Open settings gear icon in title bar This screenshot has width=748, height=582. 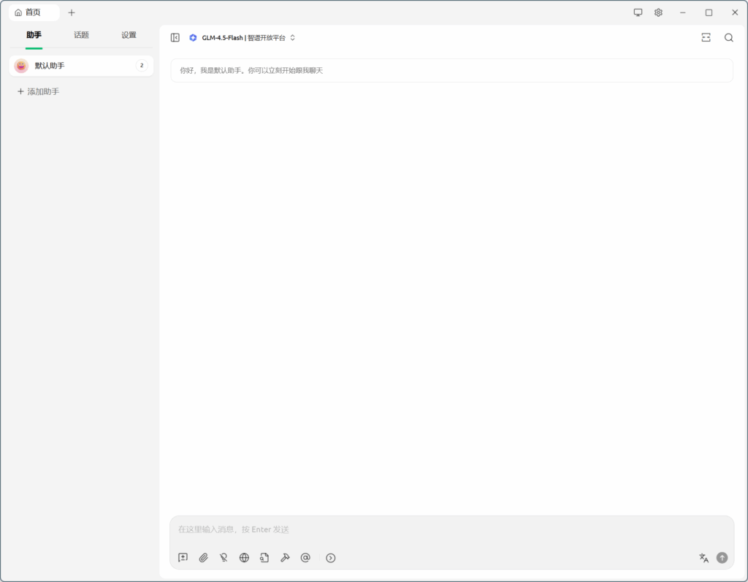click(x=658, y=12)
